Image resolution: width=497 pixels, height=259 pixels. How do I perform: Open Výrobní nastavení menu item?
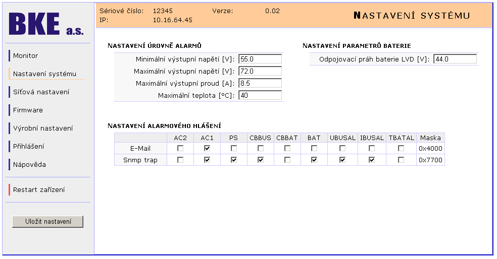click(x=43, y=128)
